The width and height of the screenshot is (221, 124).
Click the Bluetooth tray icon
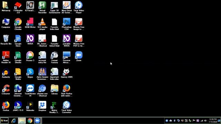pos(174,121)
